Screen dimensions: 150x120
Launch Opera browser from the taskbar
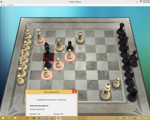click(27, 118)
